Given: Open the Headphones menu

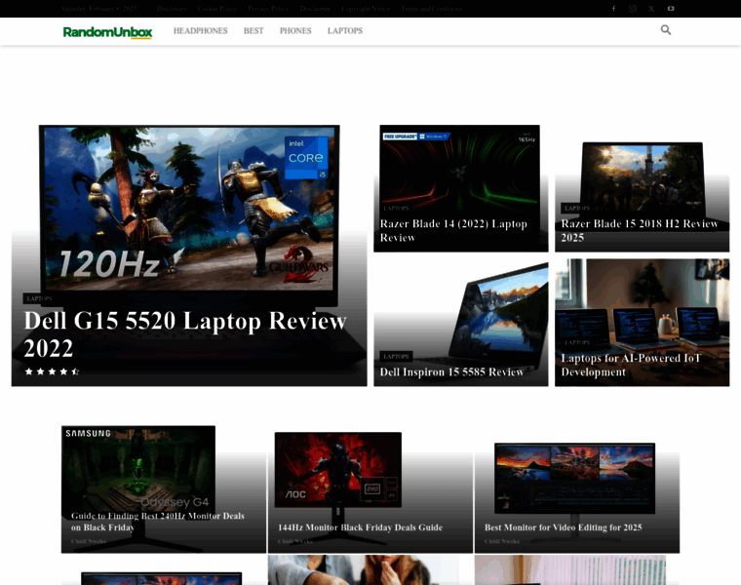Looking at the screenshot, I should (x=201, y=31).
